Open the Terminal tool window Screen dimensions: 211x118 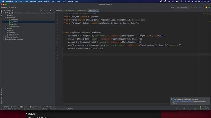point(24,107)
